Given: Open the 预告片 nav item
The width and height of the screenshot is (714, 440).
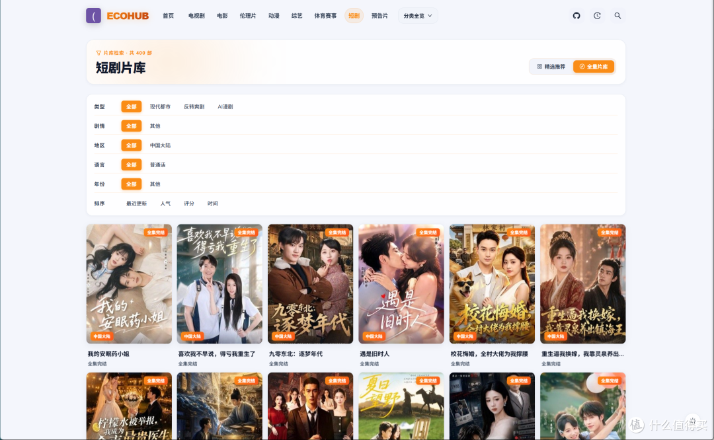Looking at the screenshot, I should [379, 15].
